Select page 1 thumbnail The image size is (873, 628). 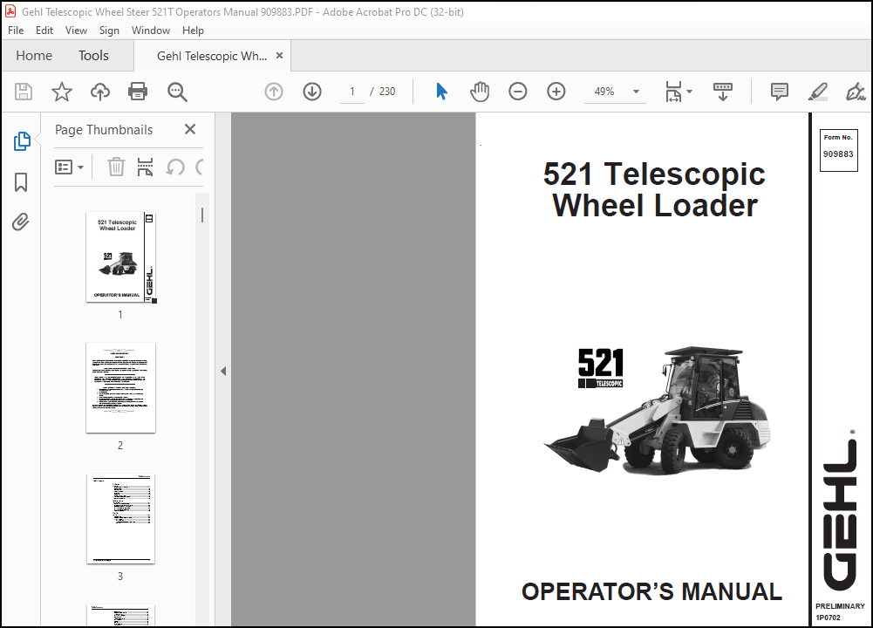click(121, 257)
